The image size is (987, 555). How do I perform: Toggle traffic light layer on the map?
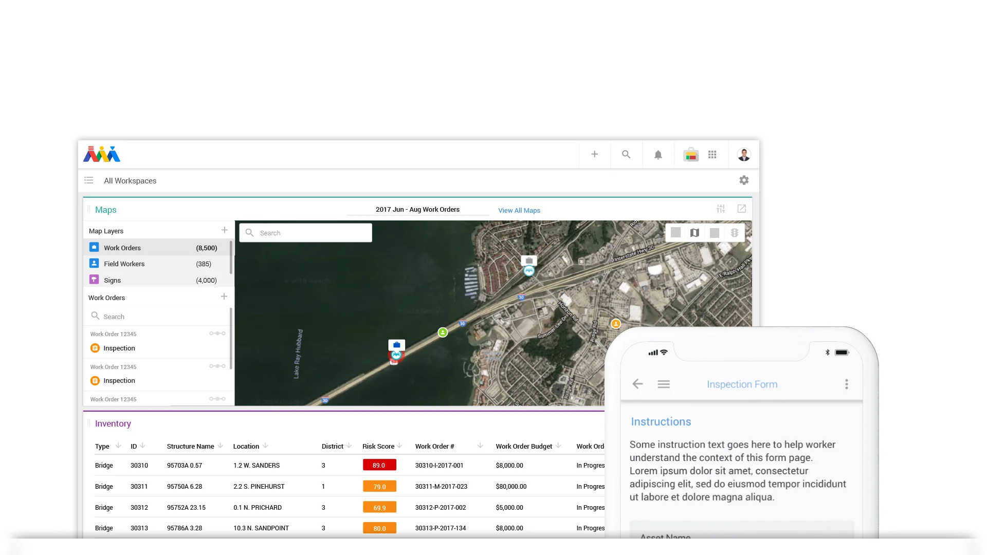click(x=735, y=233)
